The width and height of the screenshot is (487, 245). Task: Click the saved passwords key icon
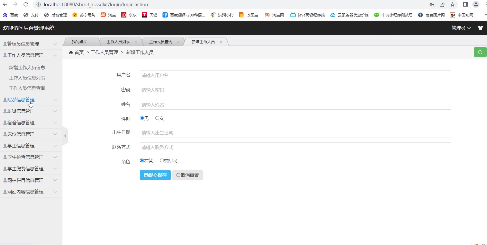432,4
